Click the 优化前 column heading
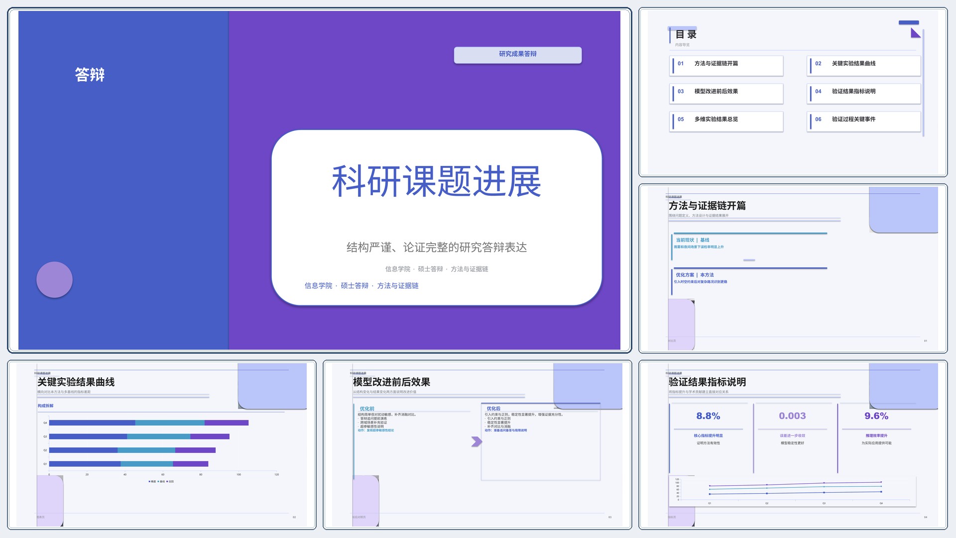 (x=367, y=408)
